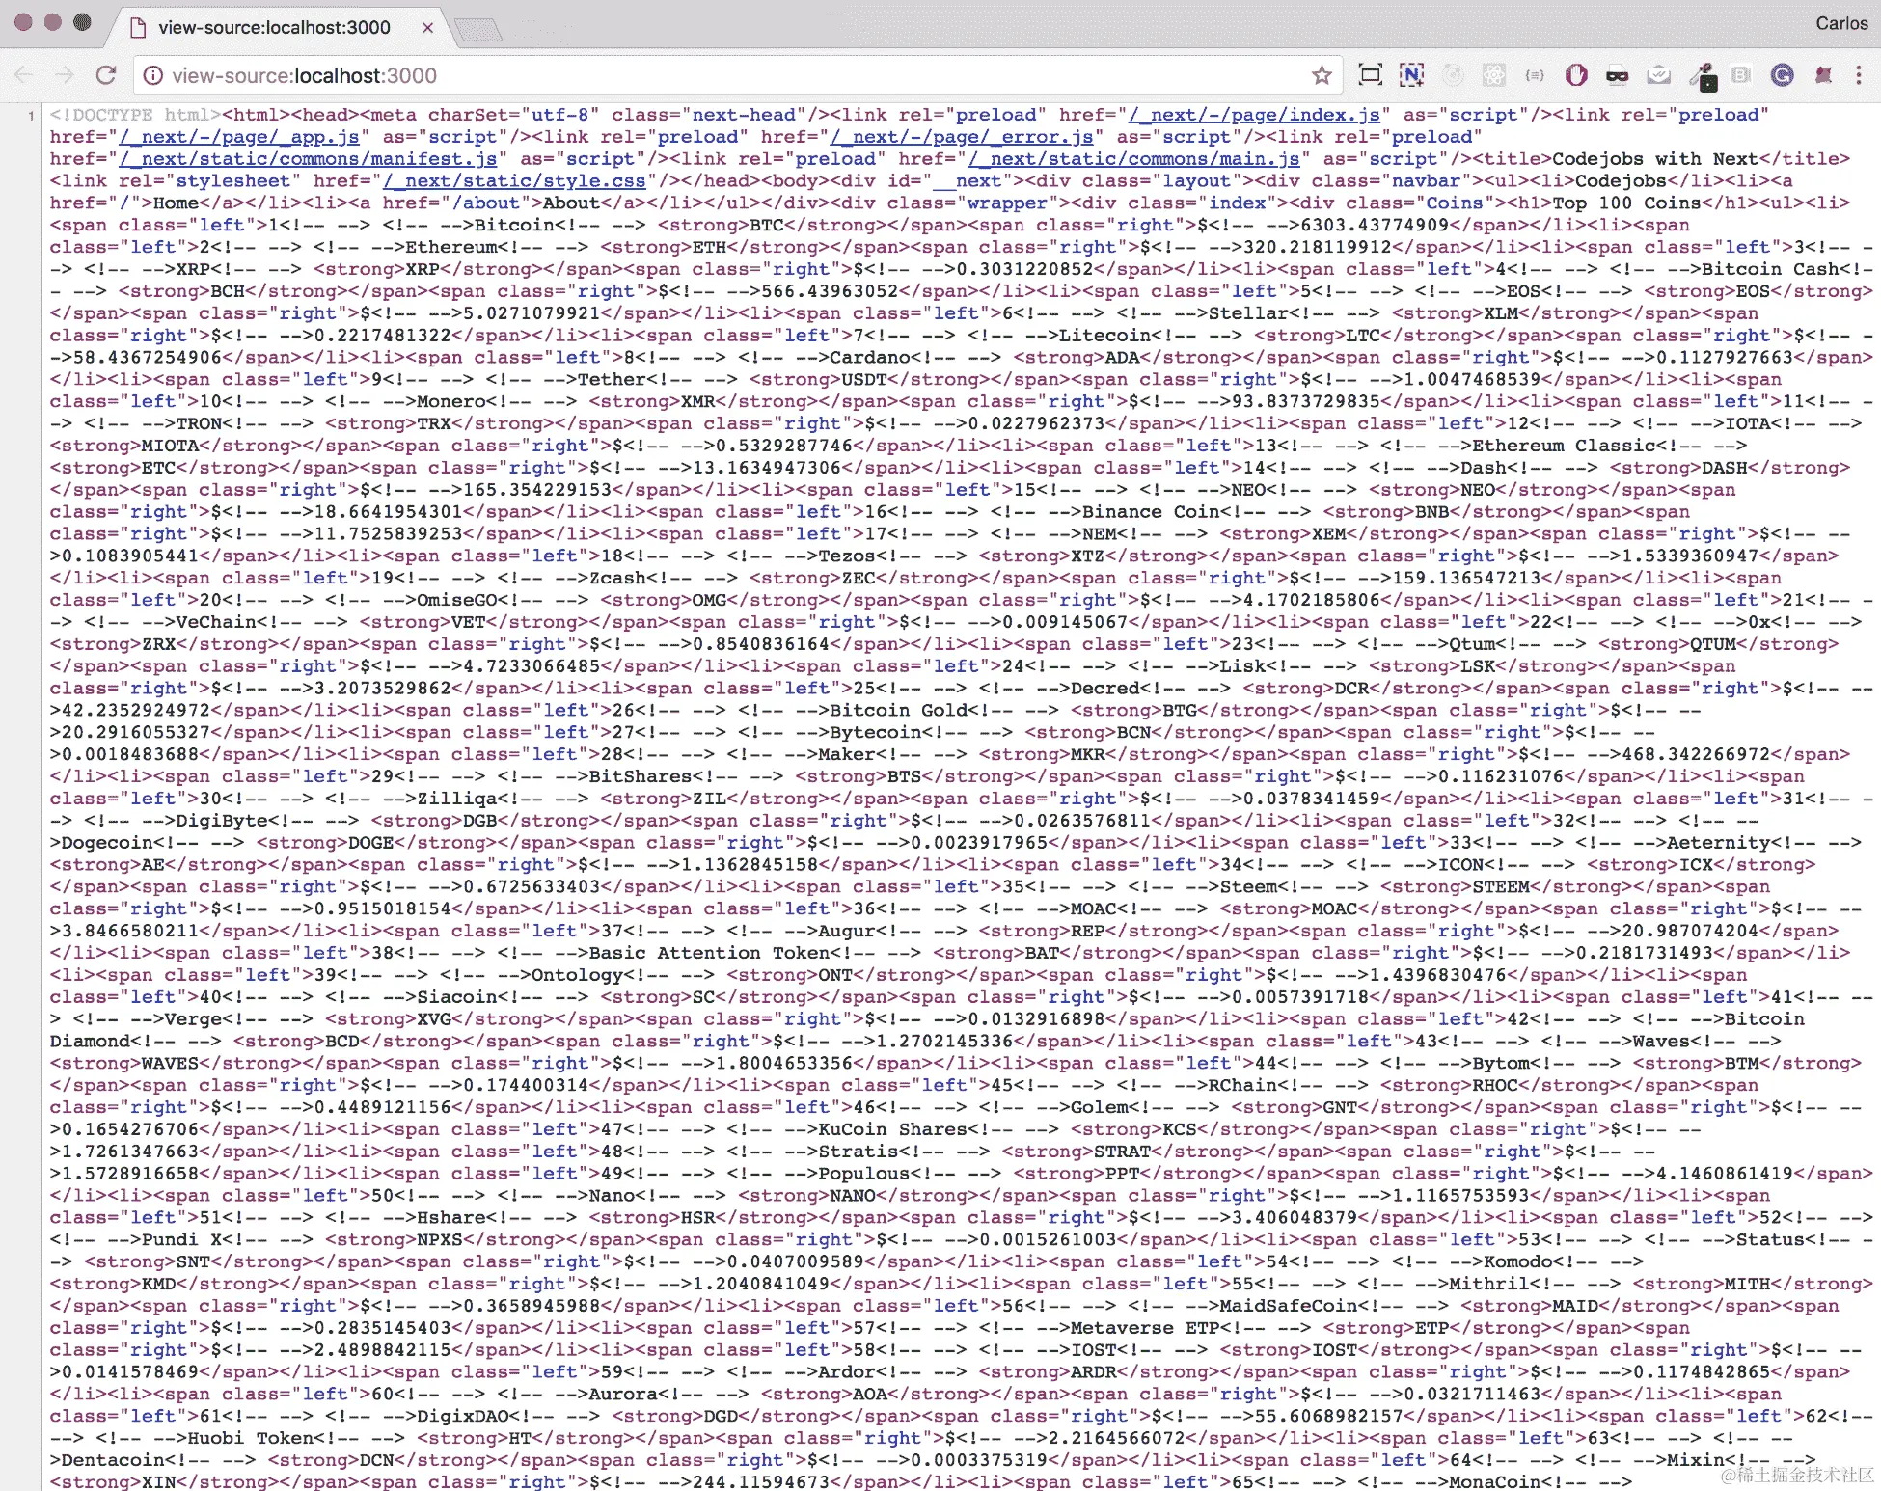Open a new tab
Screen dimensions: 1881x1491
[x=477, y=30]
